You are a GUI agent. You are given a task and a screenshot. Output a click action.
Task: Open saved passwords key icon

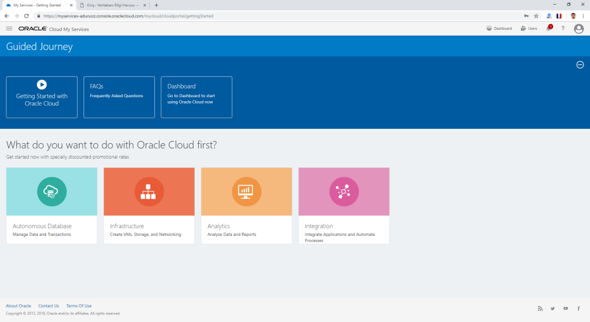tap(527, 16)
